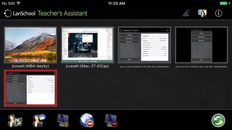Click the iPad_Air_iOS10 device label

pyautogui.click(x=144, y=67)
